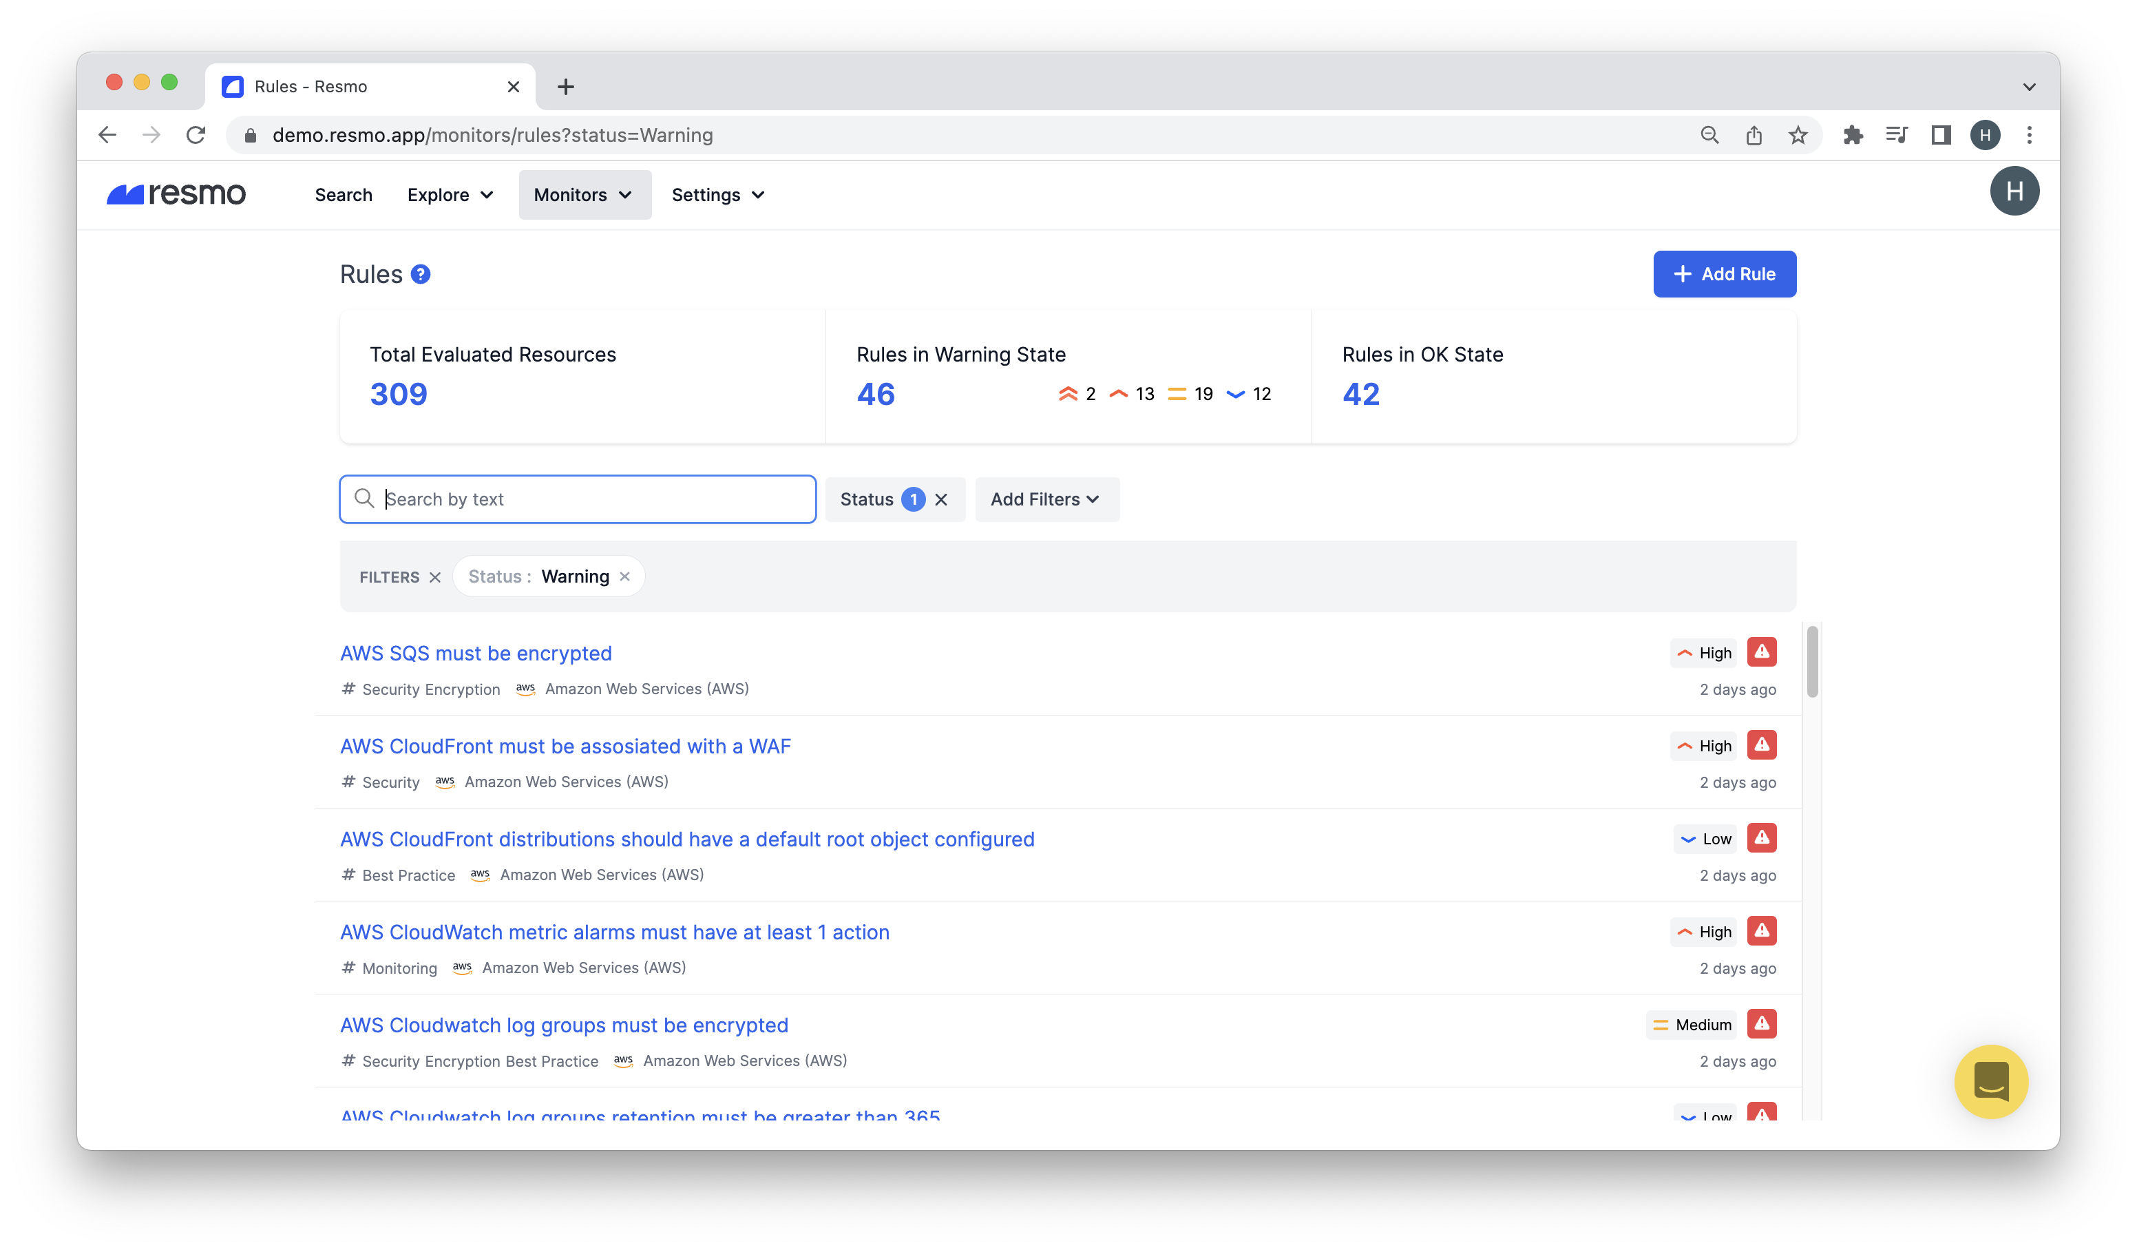
Task: Close the Rules - Resmo tab
Action: (513, 87)
